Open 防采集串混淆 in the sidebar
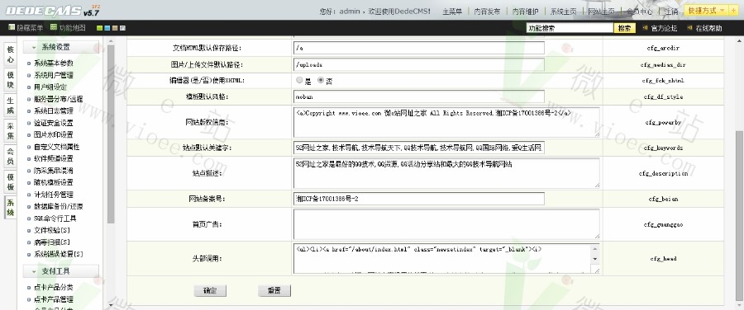744x310 pixels. pyautogui.click(x=54, y=171)
